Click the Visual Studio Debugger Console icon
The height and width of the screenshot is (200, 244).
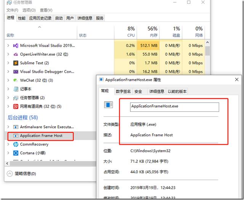click(x=16, y=72)
